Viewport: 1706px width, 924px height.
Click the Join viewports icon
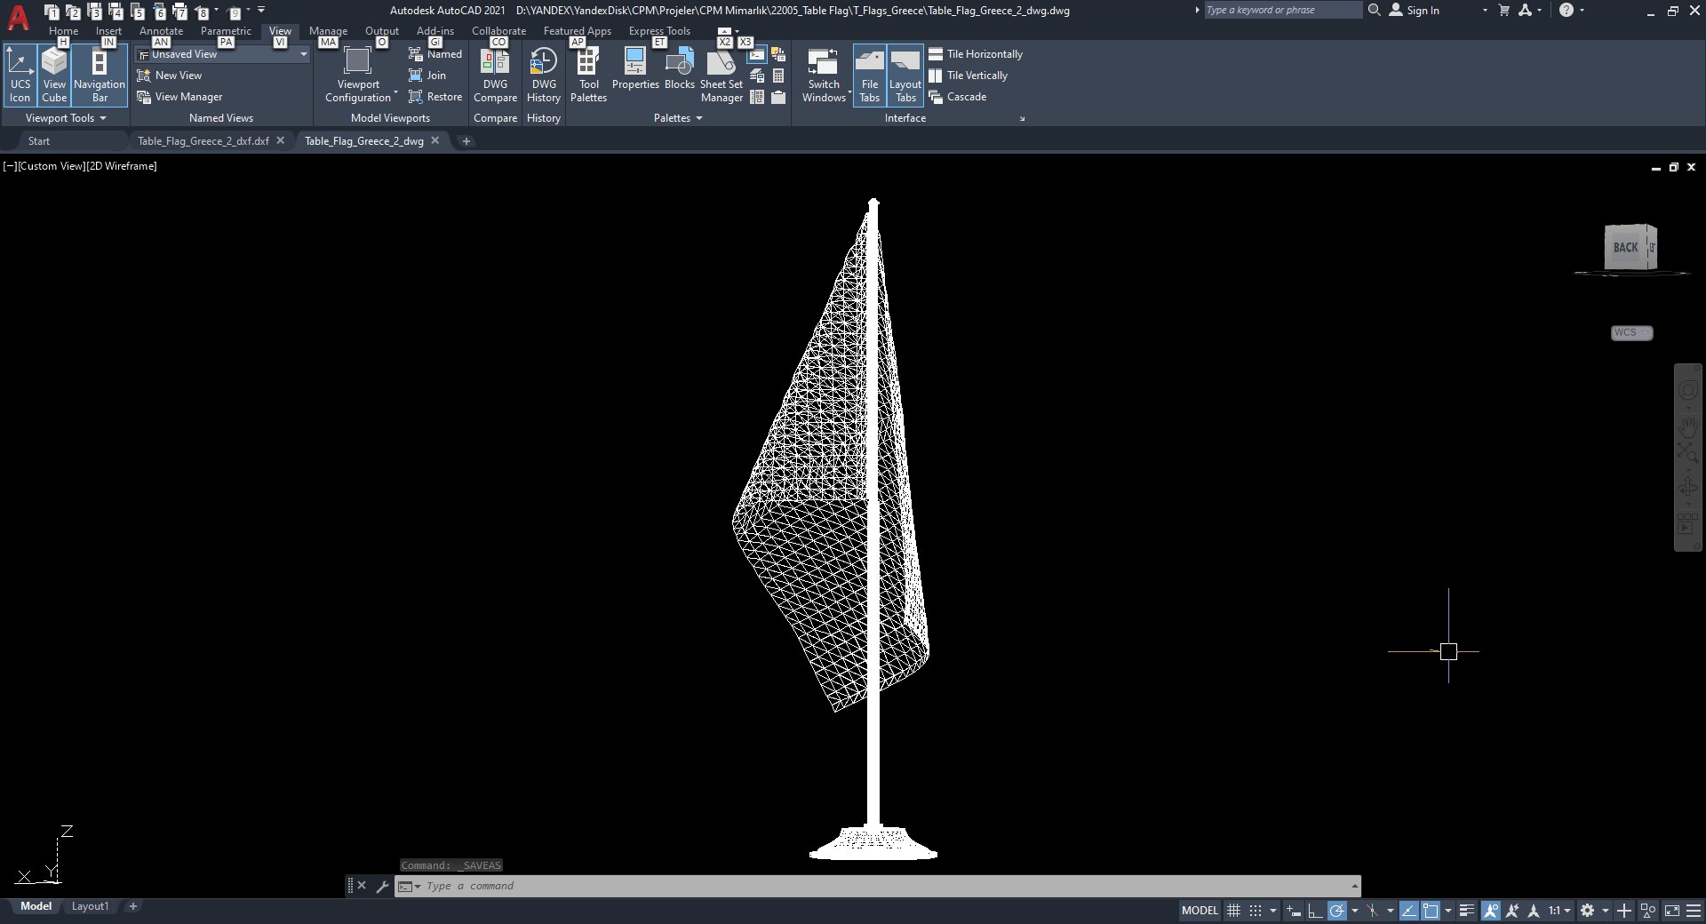click(x=415, y=76)
